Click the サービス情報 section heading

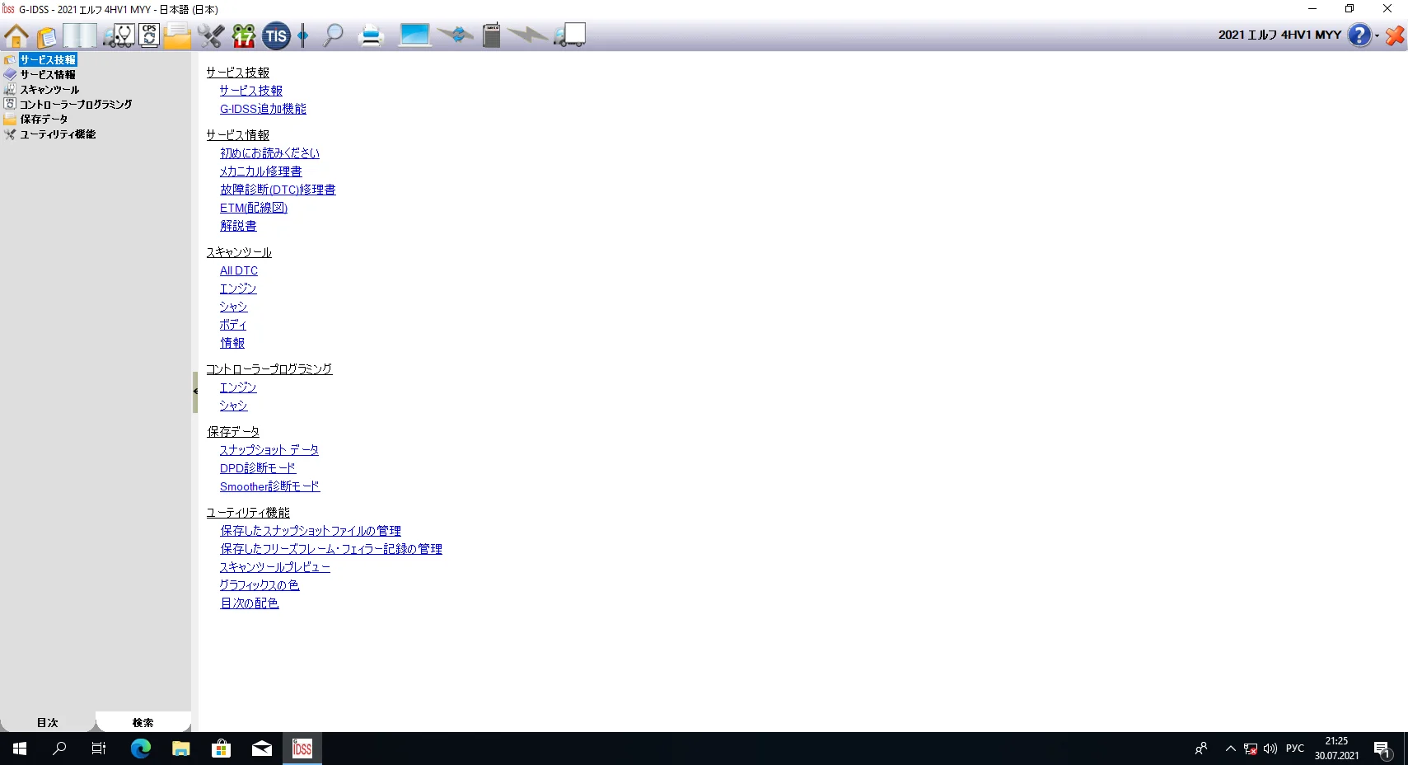tap(238, 135)
